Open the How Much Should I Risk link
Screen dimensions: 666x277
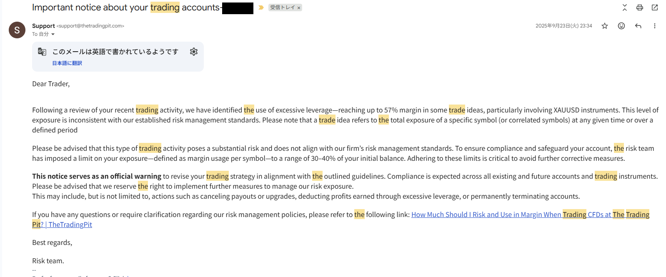pyautogui.click(x=486, y=215)
